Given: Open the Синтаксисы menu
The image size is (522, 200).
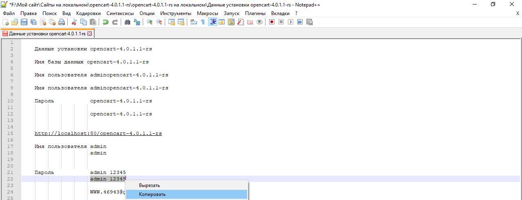Looking at the screenshot, I should tap(120, 13).
